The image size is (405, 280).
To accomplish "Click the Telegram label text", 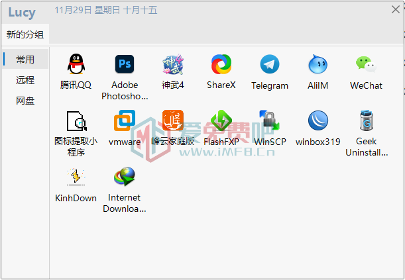I will point(270,85).
